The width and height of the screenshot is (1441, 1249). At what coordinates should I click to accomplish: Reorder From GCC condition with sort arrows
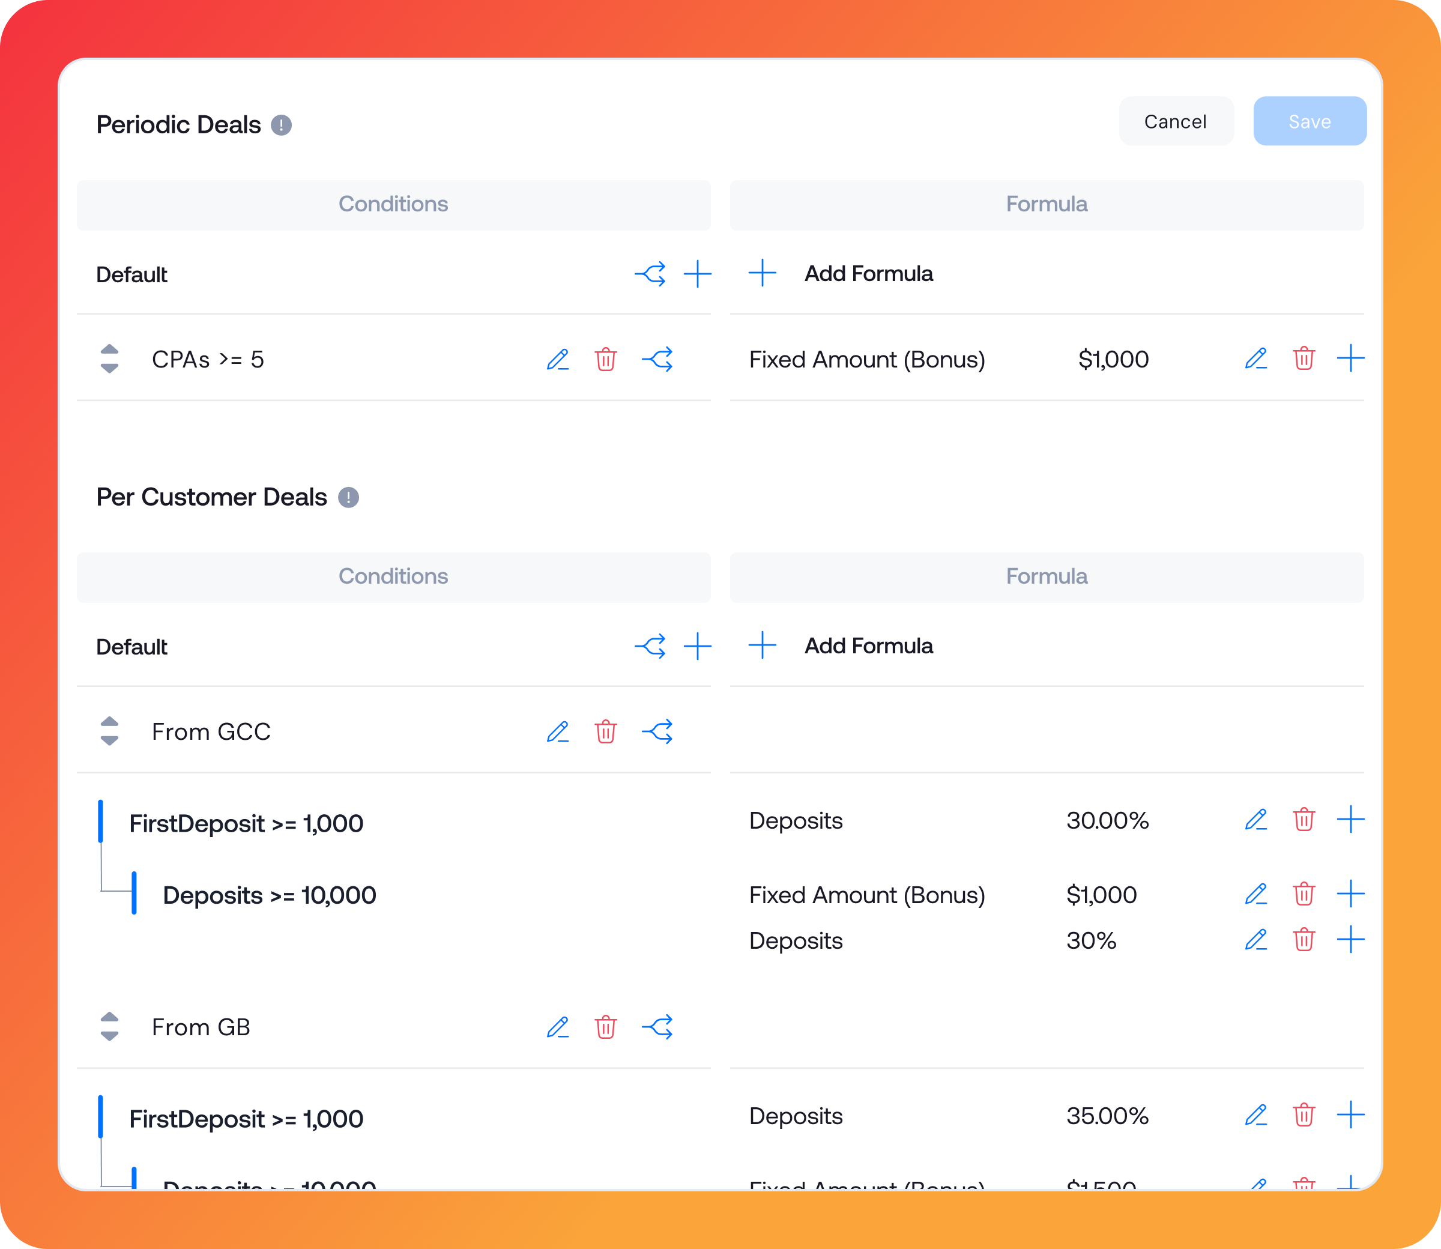click(109, 731)
